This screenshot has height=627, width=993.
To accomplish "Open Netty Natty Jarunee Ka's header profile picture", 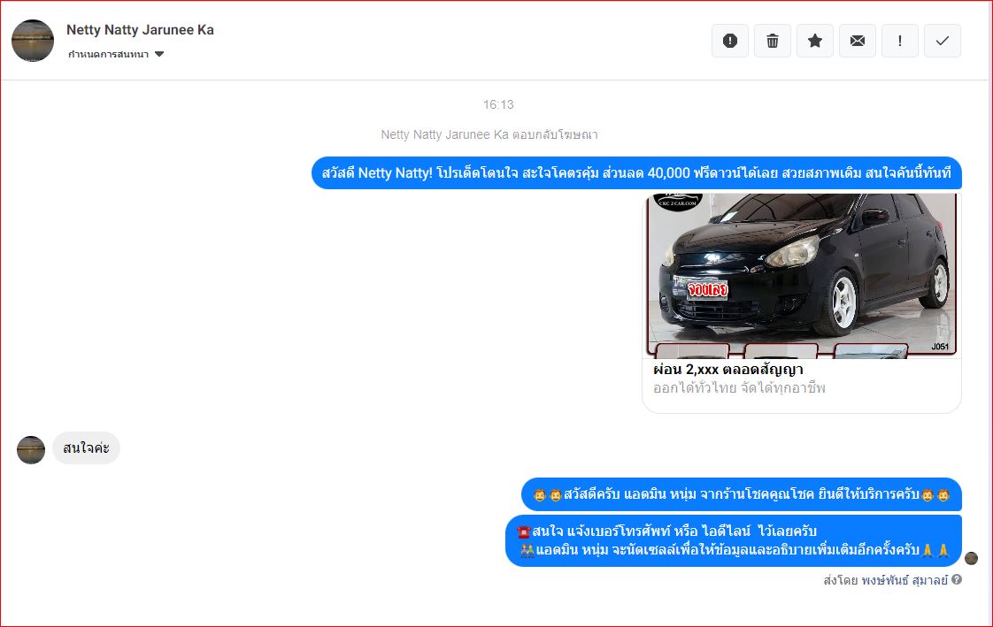I will click(x=33, y=41).
